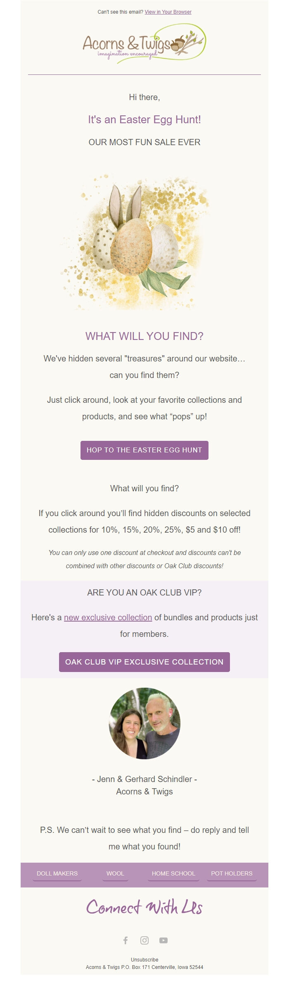Screen dimensions: 289x983
Task: Click HOP TO THE EASTER EGG HUNT button
Action: tap(144, 450)
